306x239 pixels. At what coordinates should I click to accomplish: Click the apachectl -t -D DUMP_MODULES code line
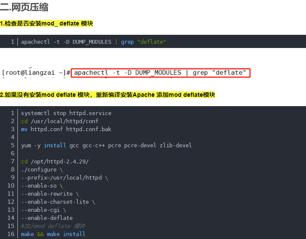(93, 42)
